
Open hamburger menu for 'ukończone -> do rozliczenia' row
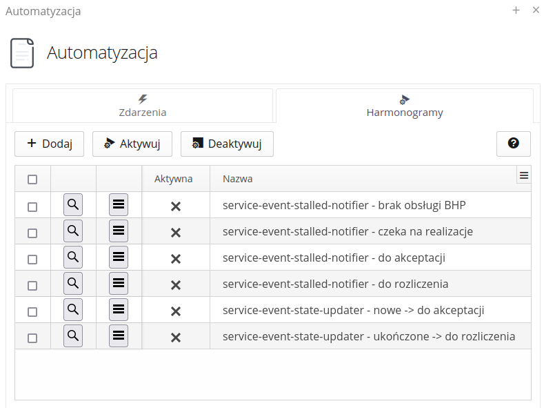[x=119, y=336]
